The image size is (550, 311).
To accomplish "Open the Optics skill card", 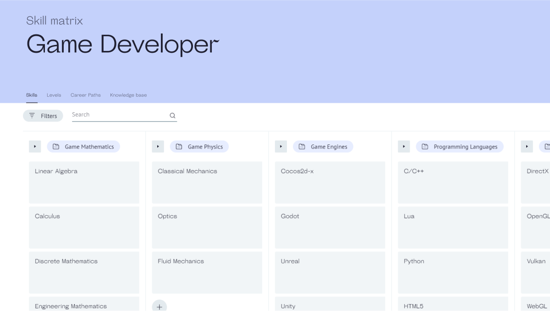I will point(207,228).
